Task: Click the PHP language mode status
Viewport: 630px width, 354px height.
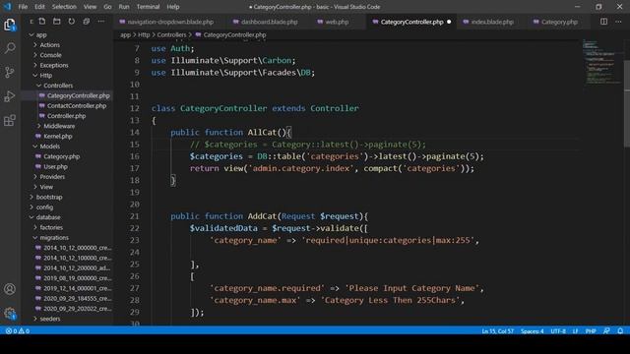Action: [x=591, y=331]
